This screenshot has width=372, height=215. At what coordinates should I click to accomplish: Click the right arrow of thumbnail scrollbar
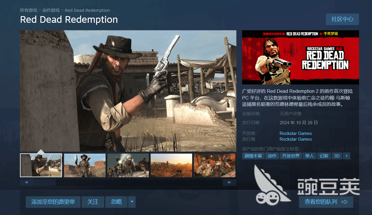coord(229,182)
